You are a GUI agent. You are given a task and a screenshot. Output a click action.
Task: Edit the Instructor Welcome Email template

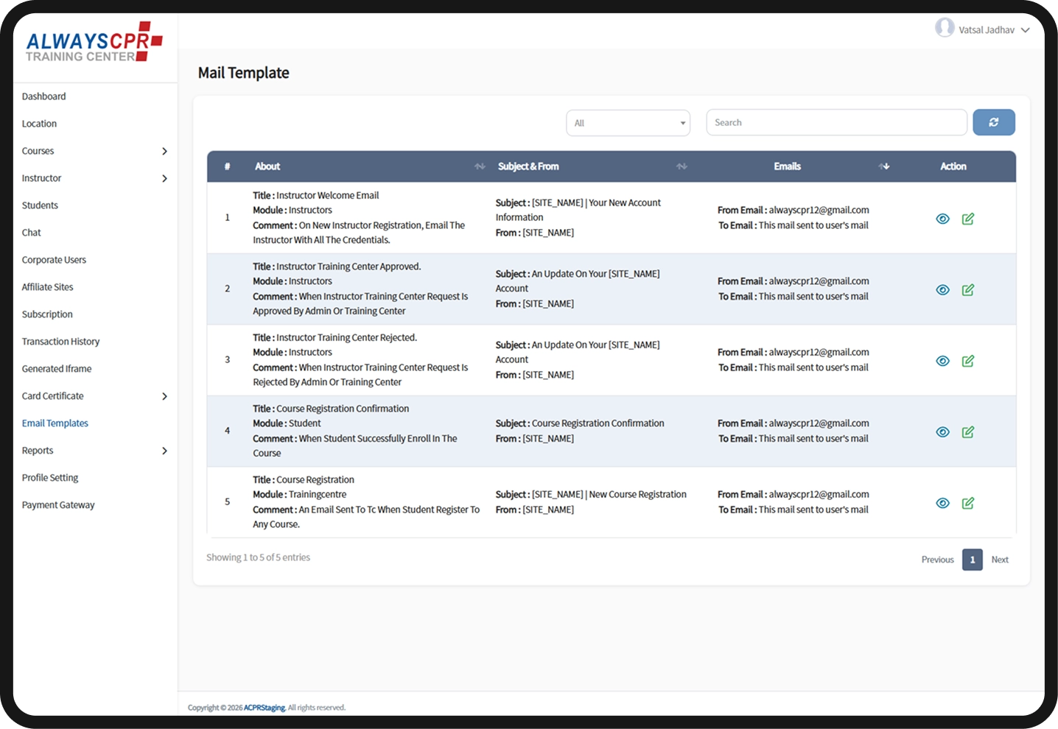click(x=968, y=219)
